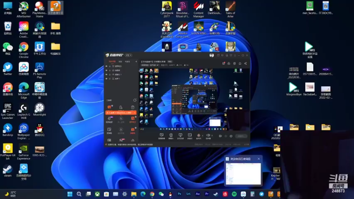Open Premiere Pro from taskbar
Viewport: 354px width, 199px height.
(x=207, y=194)
